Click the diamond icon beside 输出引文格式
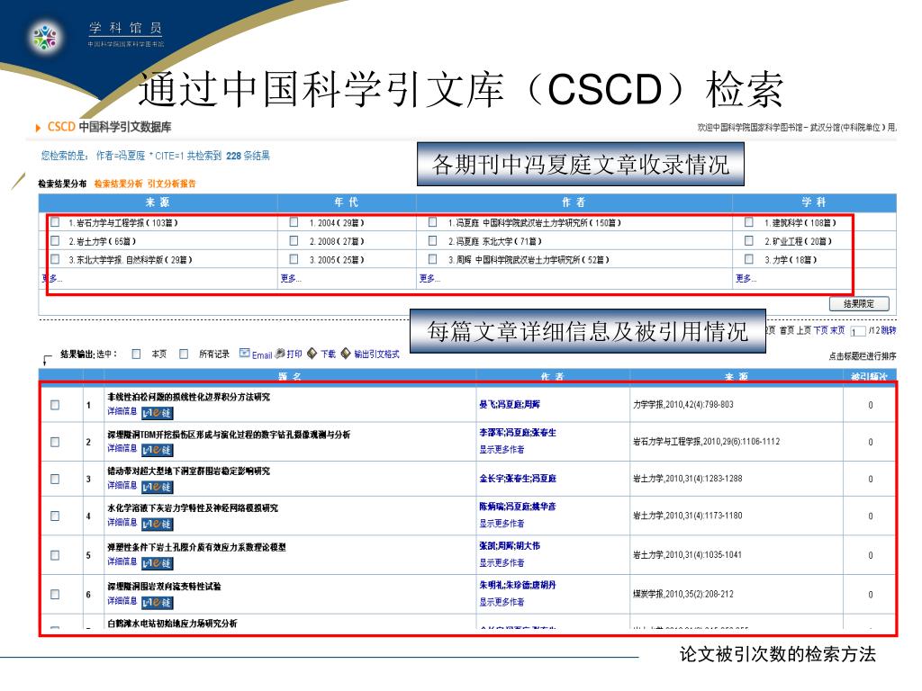The image size is (922, 691). (346, 353)
